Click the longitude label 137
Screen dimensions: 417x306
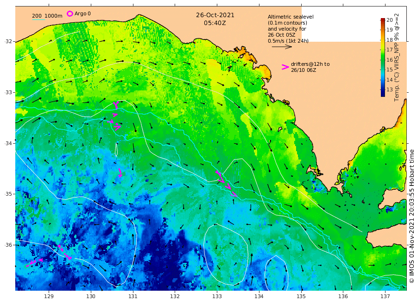pos(385,296)
